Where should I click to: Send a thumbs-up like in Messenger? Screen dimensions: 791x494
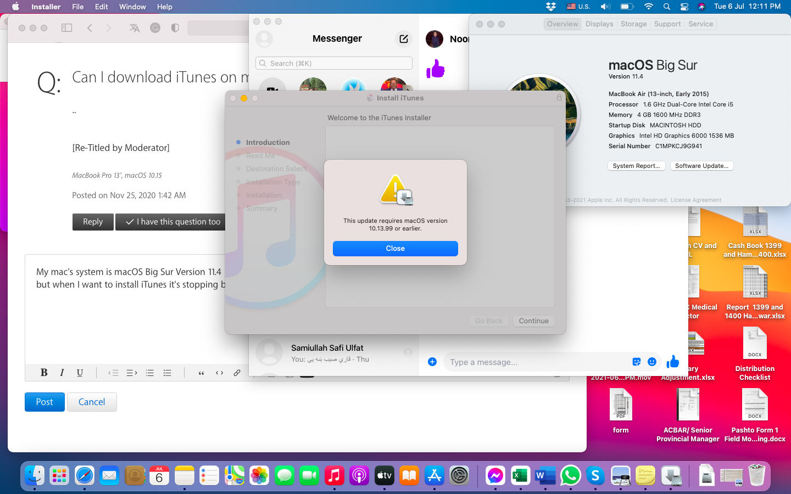tap(673, 361)
